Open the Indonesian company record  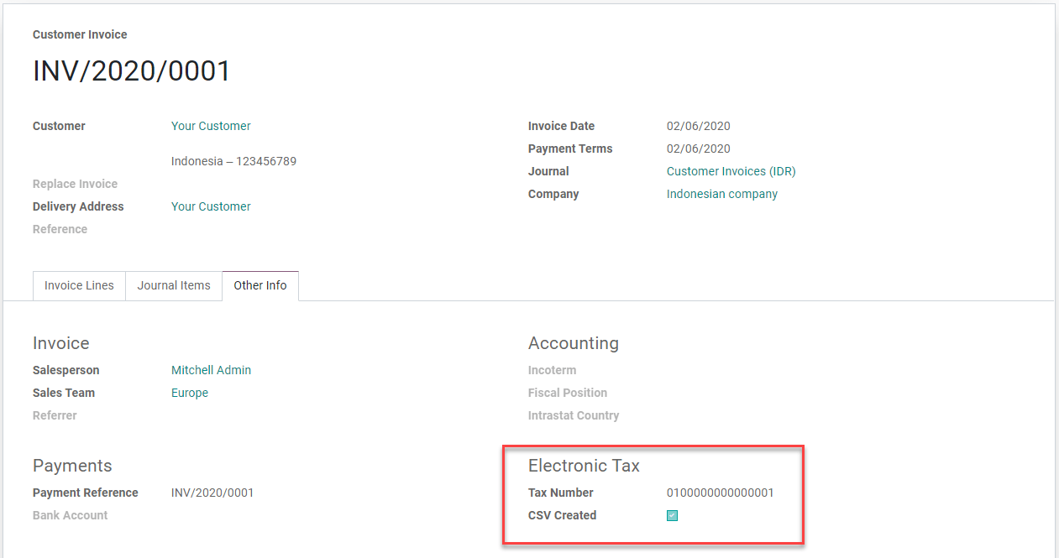point(721,194)
